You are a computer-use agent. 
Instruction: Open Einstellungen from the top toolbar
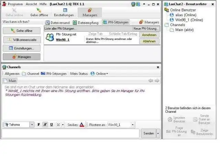[64, 12]
